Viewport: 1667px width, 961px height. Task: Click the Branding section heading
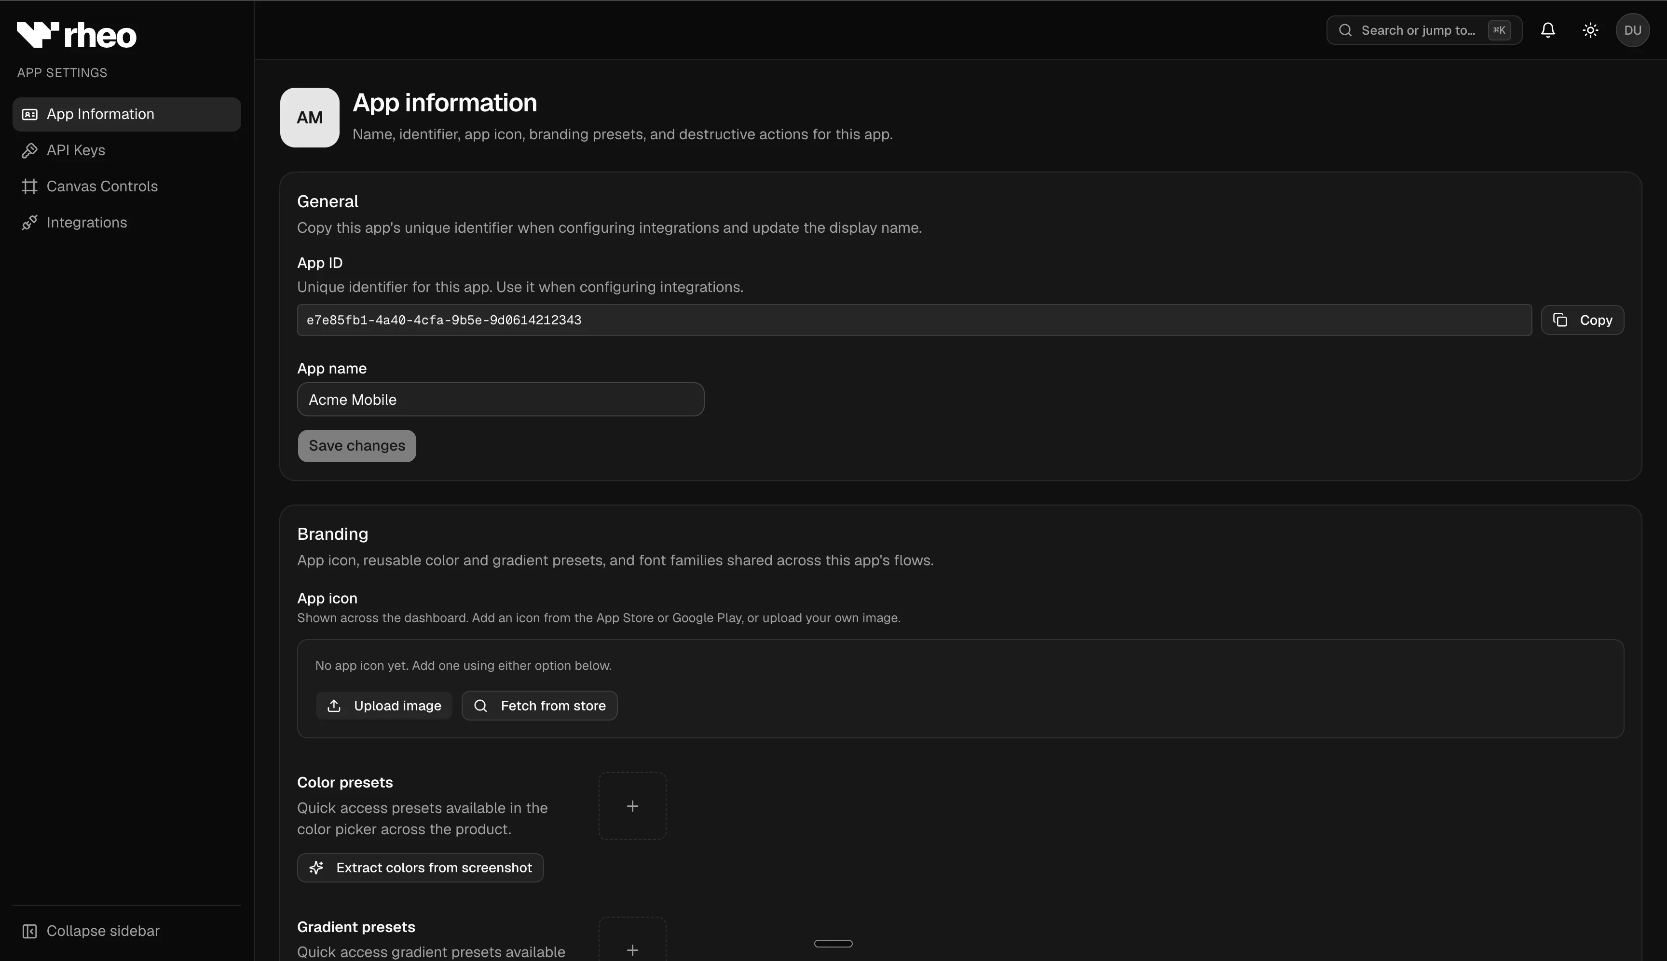point(333,534)
